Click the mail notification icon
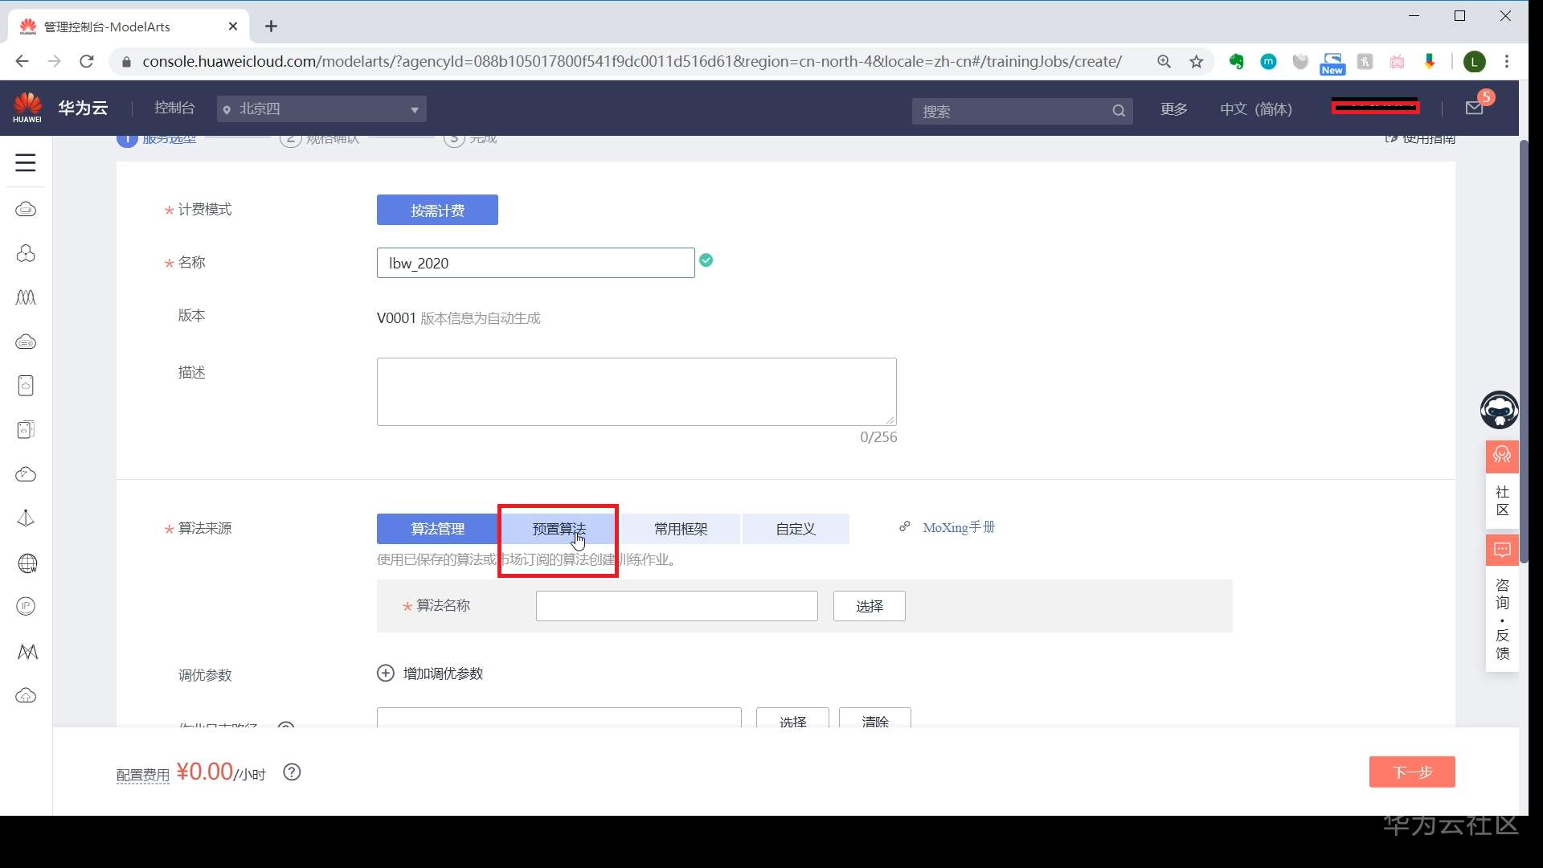The width and height of the screenshot is (1543, 868). click(1474, 108)
